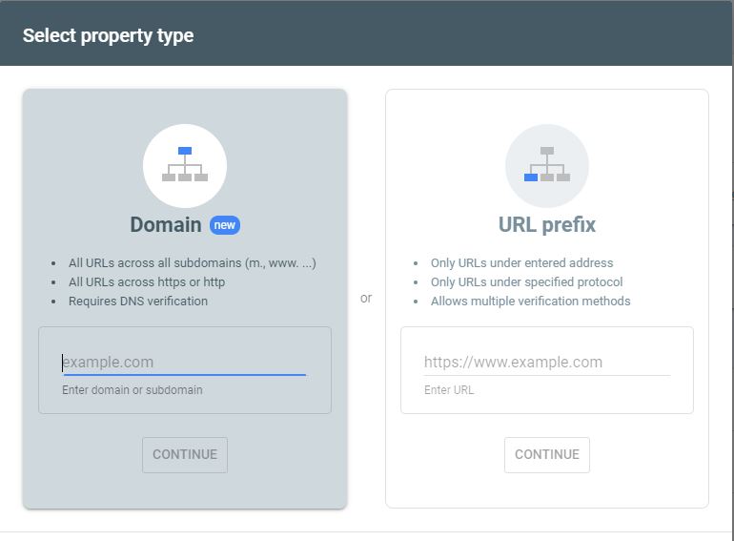Click the URL prefix hierarchy circle icon
This screenshot has width=734, height=541.
pos(547,166)
